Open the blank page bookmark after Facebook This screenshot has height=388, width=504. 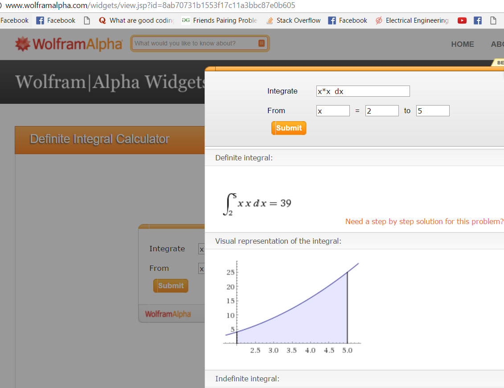(x=86, y=20)
